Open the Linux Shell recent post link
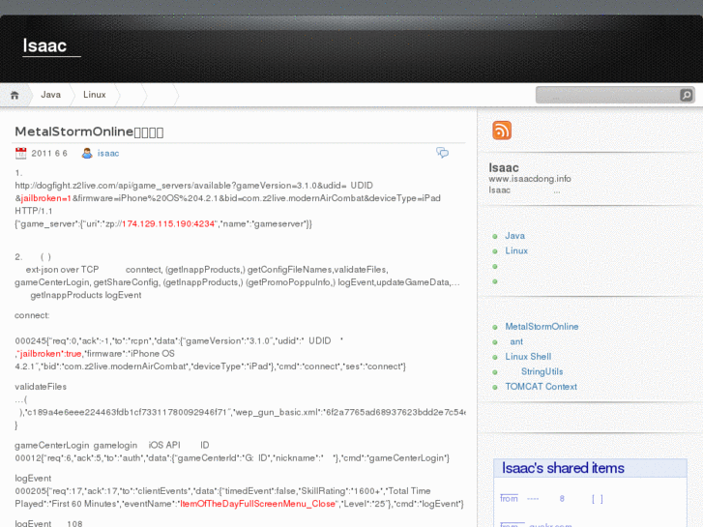 [x=528, y=357]
